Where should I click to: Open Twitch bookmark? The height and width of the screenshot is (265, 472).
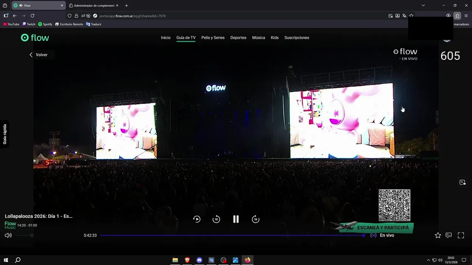click(x=29, y=24)
